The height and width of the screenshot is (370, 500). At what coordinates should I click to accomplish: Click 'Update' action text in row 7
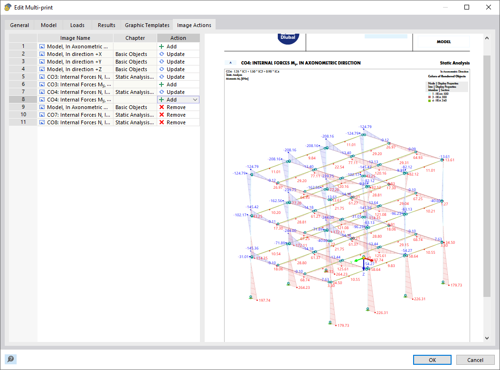point(176,92)
